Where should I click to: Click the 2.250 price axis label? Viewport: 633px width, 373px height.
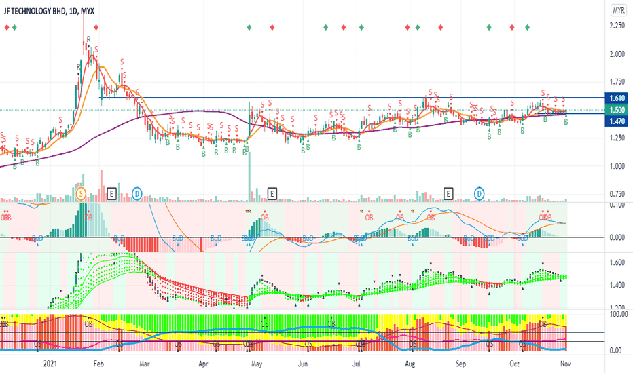(x=617, y=26)
